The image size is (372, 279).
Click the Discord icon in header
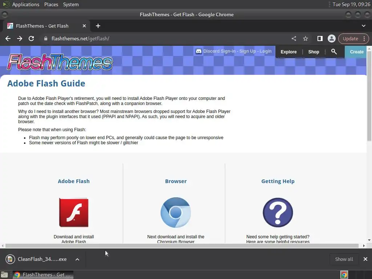199,51
